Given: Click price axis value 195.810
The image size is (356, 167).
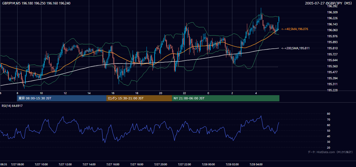Looking at the screenshot, I should click(332, 48).
